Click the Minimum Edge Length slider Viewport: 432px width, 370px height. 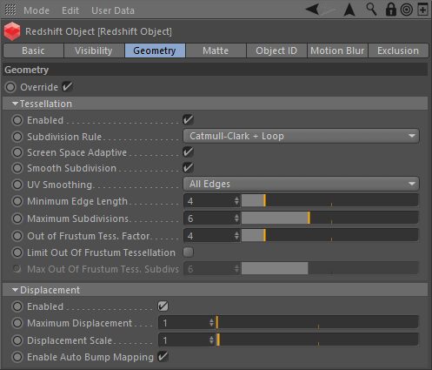tap(330, 201)
